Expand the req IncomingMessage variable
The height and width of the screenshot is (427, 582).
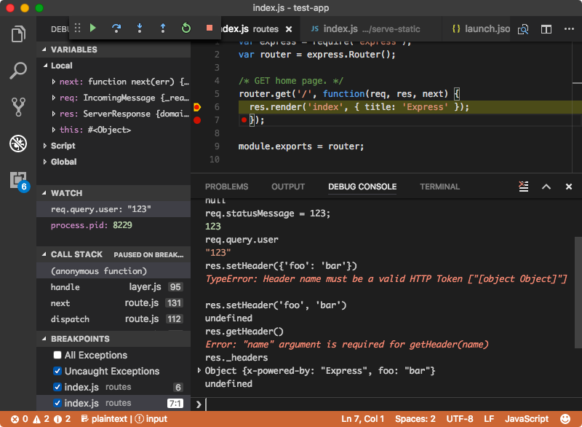53,98
